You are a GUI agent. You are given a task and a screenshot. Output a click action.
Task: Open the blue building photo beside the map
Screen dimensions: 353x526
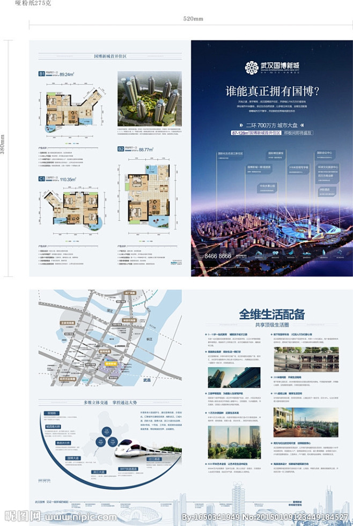click(234, 377)
